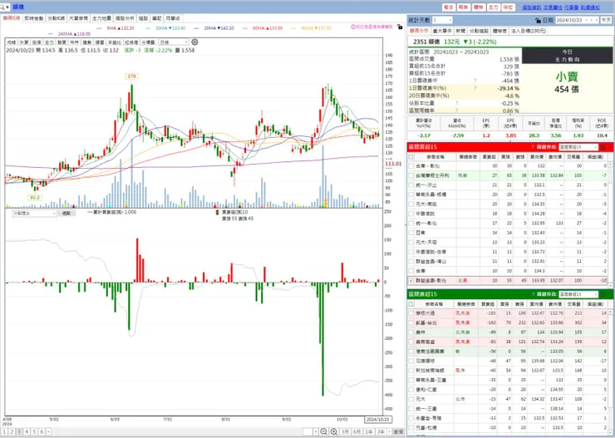Click the red 體檢 button

point(478,7)
